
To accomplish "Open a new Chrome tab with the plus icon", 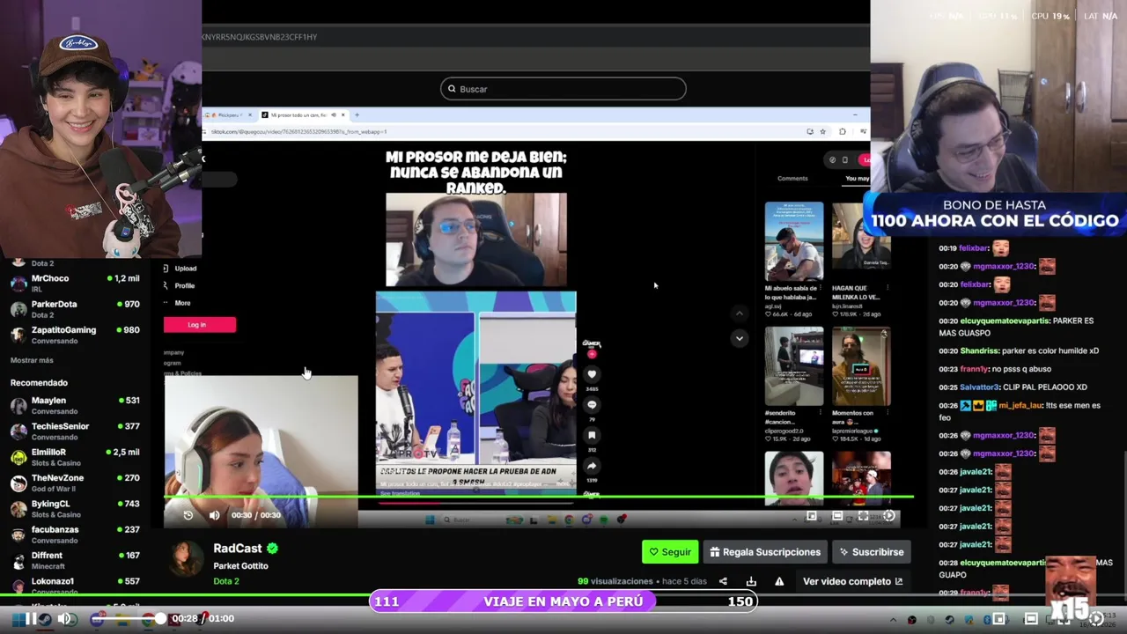I will 357,115.
